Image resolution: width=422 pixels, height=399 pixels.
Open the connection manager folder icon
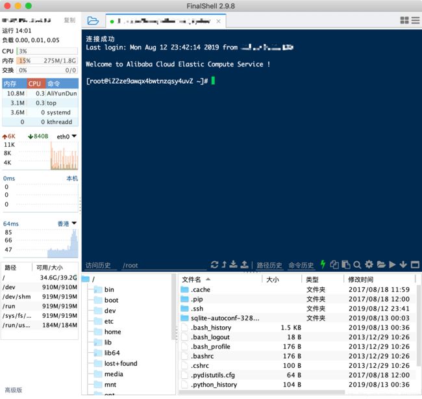pos(93,21)
